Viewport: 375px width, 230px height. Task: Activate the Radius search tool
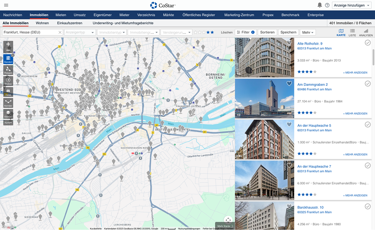tap(8, 81)
